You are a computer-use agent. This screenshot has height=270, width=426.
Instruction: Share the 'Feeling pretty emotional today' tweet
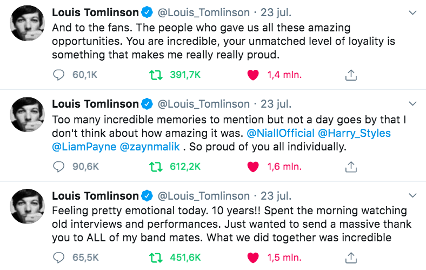click(x=350, y=258)
